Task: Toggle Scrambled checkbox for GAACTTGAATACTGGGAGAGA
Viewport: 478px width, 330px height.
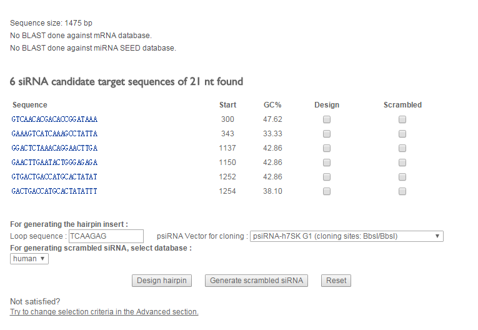Action: point(402,162)
